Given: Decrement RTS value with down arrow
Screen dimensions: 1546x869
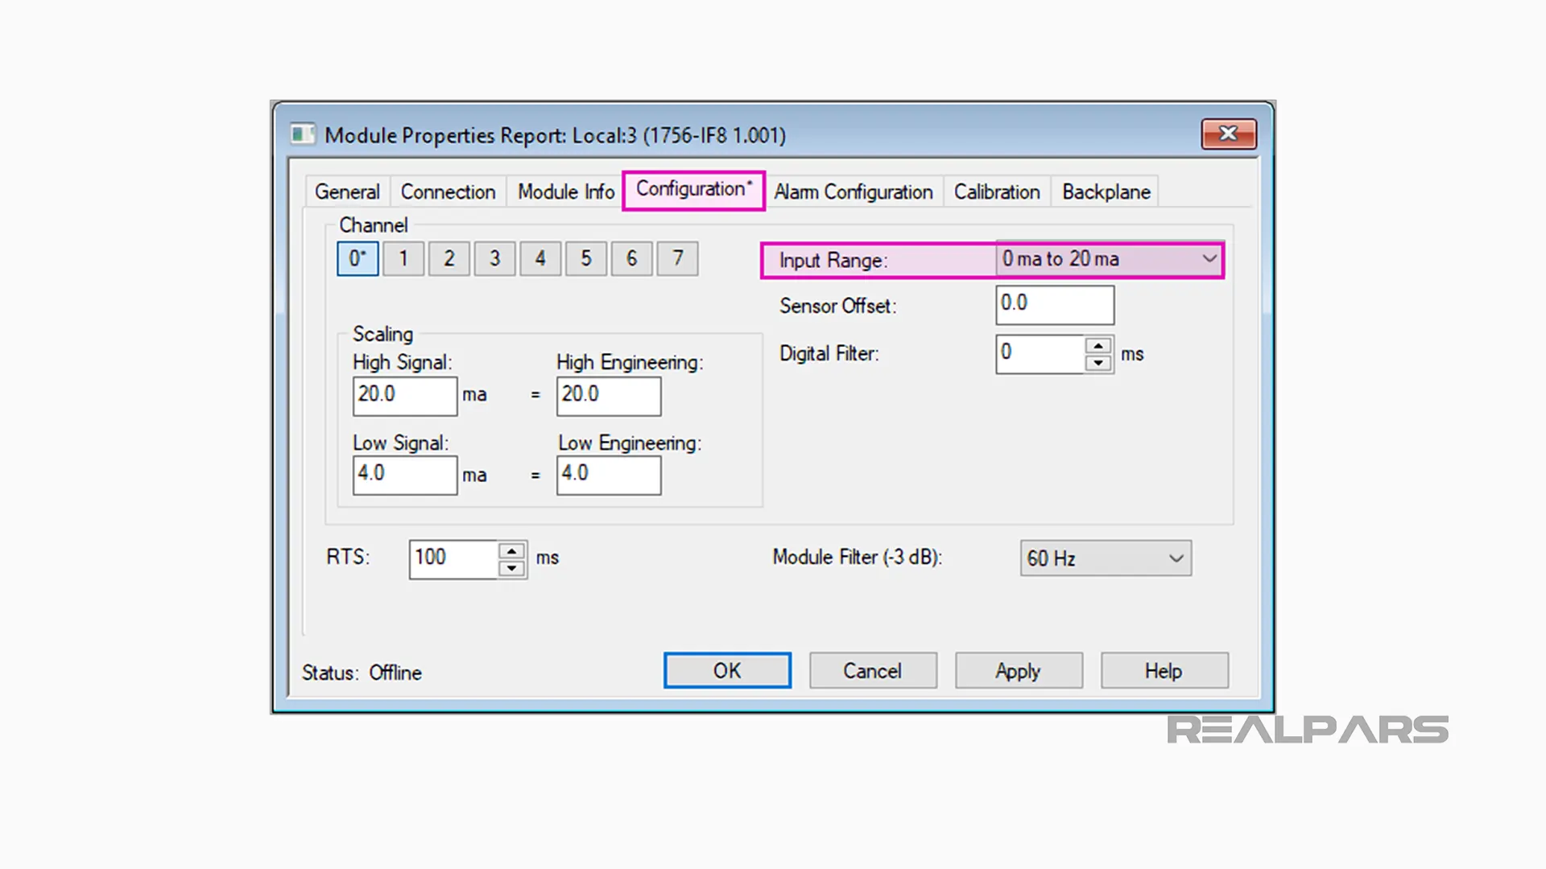Looking at the screenshot, I should (x=511, y=569).
